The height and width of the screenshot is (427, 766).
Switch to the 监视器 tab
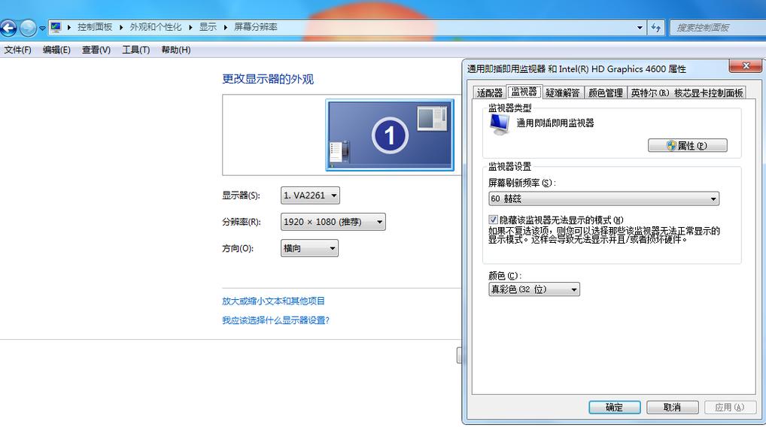(524, 92)
